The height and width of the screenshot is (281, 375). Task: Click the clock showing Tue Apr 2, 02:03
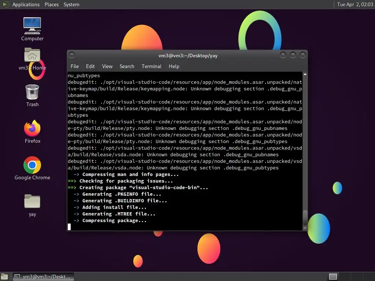(x=355, y=4)
